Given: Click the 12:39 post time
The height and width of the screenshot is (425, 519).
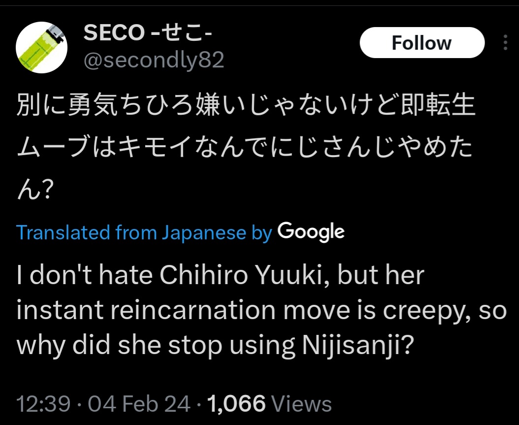Looking at the screenshot, I should point(43,404).
